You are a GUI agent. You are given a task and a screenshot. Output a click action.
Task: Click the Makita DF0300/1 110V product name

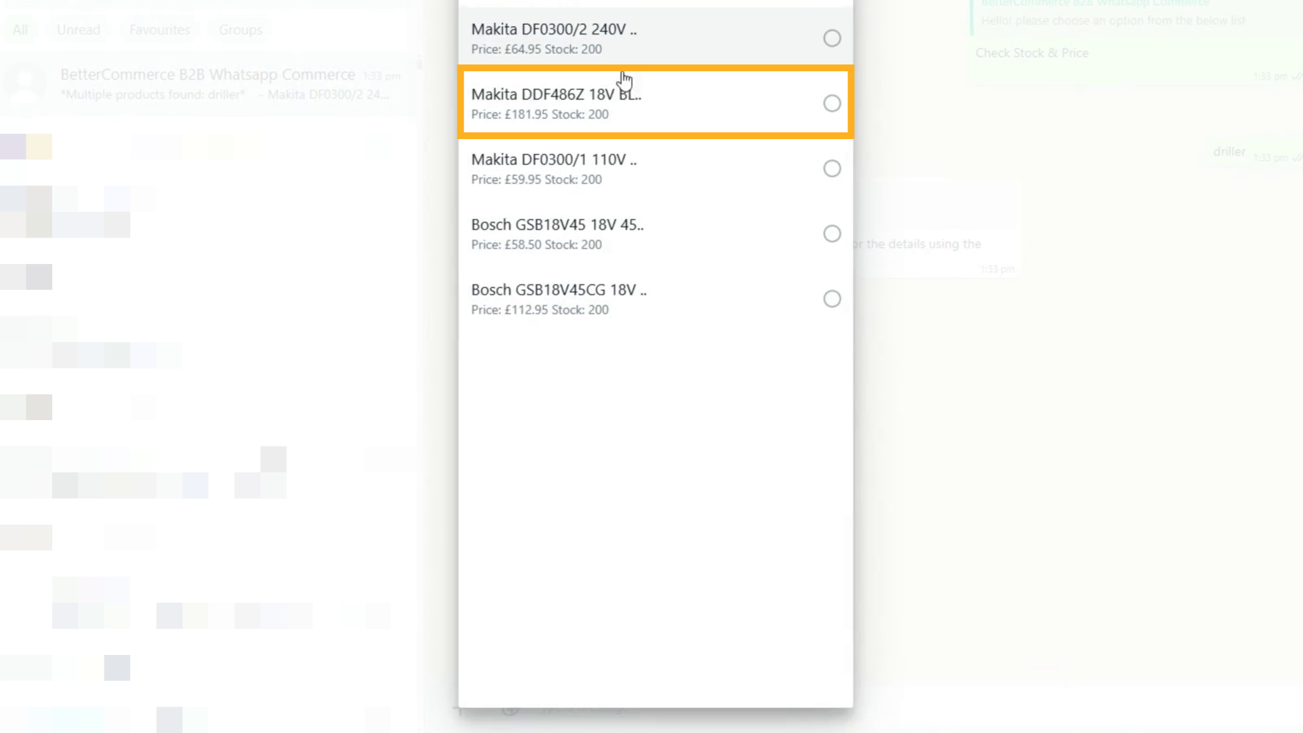coord(554,159)
